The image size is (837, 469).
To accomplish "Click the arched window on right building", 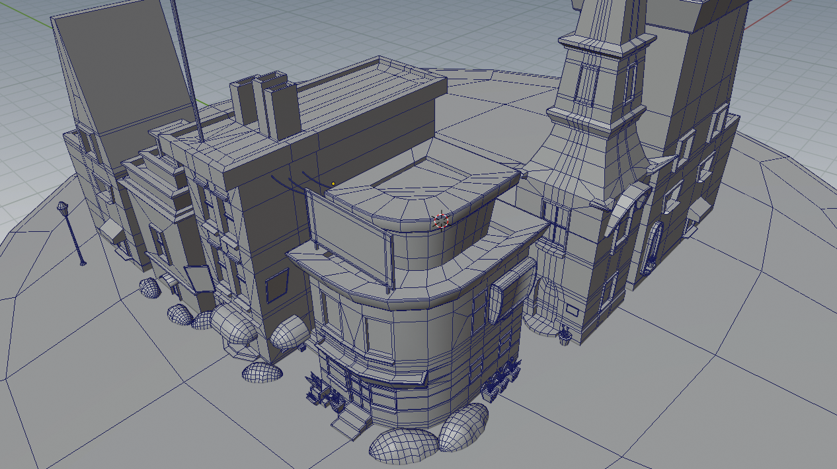I will tap(653, 246).
